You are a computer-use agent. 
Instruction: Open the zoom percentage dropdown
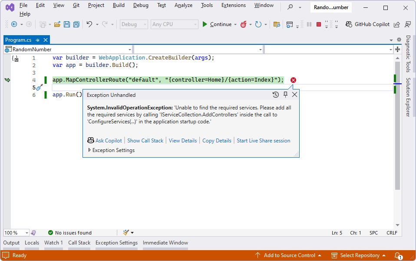16,232
